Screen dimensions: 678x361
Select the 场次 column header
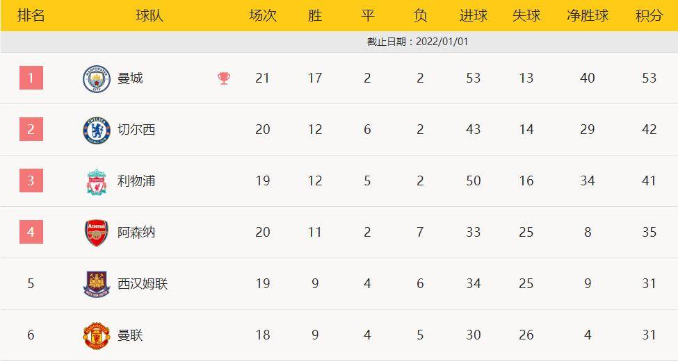pyautogui.click(x=262, y=16)
